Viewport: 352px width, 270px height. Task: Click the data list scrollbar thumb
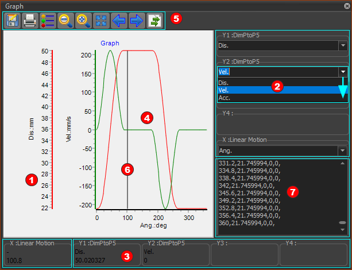pos(343,222)
